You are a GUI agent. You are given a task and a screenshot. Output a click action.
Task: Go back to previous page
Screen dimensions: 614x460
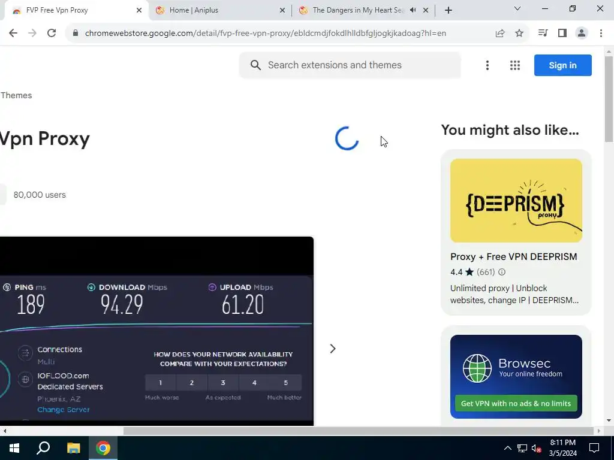[x=13, y=34]
